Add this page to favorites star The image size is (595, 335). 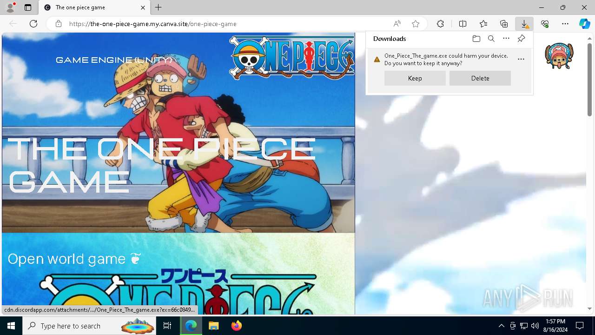coord(416,24)
